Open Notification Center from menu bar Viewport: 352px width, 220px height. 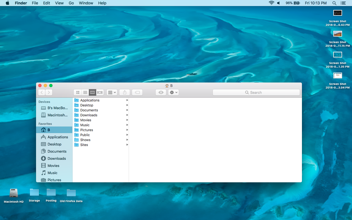point(343,3)
